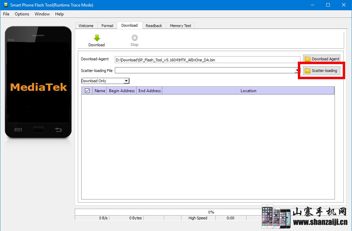Viewport: 352px width, 231px height.
Task: Click the Location column header
Action: [x=248, y=91]
